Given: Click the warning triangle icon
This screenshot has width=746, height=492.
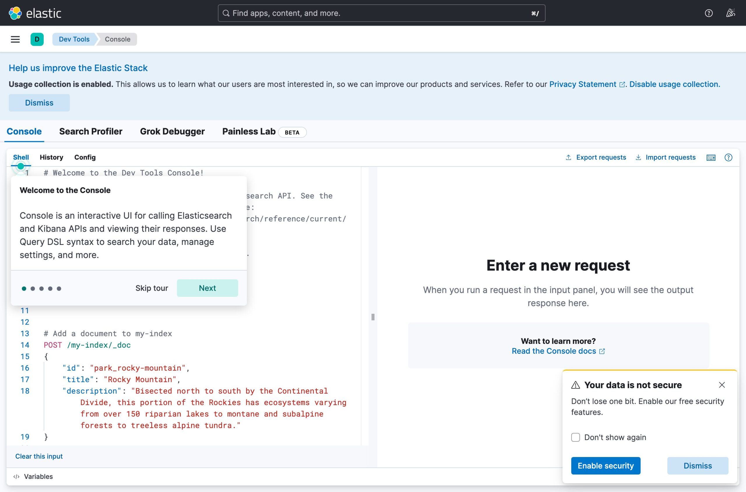Looking at the screenshot, I should click(576, 385).
